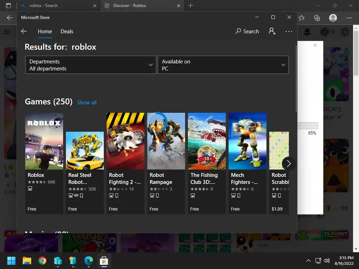Open File Explorer from the taskbar
Screen dimensions: 359x269
click(27, 261)
